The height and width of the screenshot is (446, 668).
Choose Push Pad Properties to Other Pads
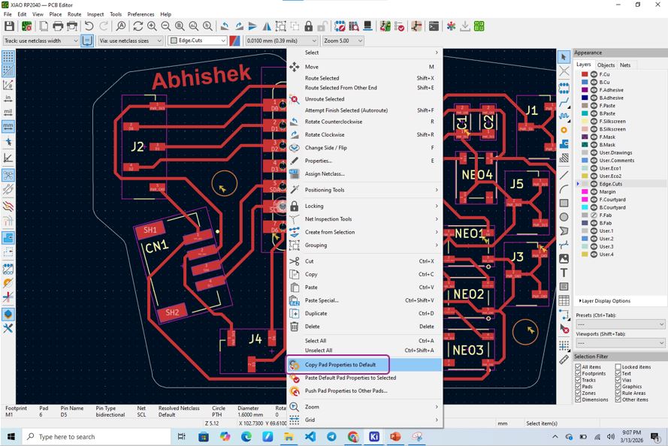(364, 390)
